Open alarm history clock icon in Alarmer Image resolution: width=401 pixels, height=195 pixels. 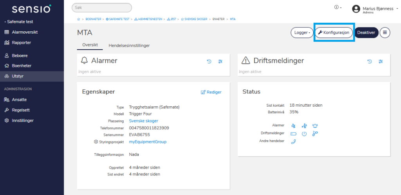click(209, 61)
